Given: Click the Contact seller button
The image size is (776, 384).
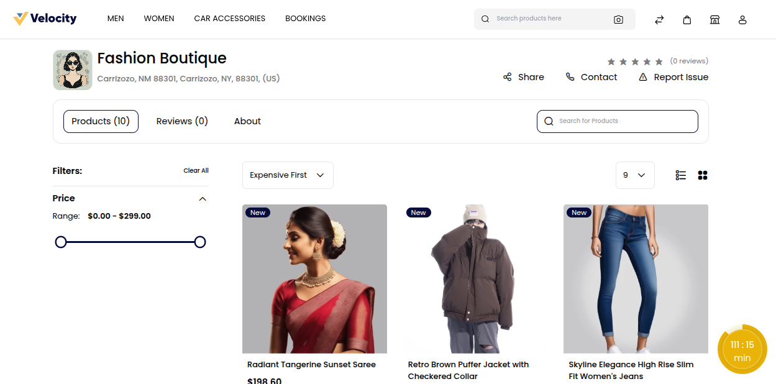Looking at the screenshot, I should pos(591,77).
